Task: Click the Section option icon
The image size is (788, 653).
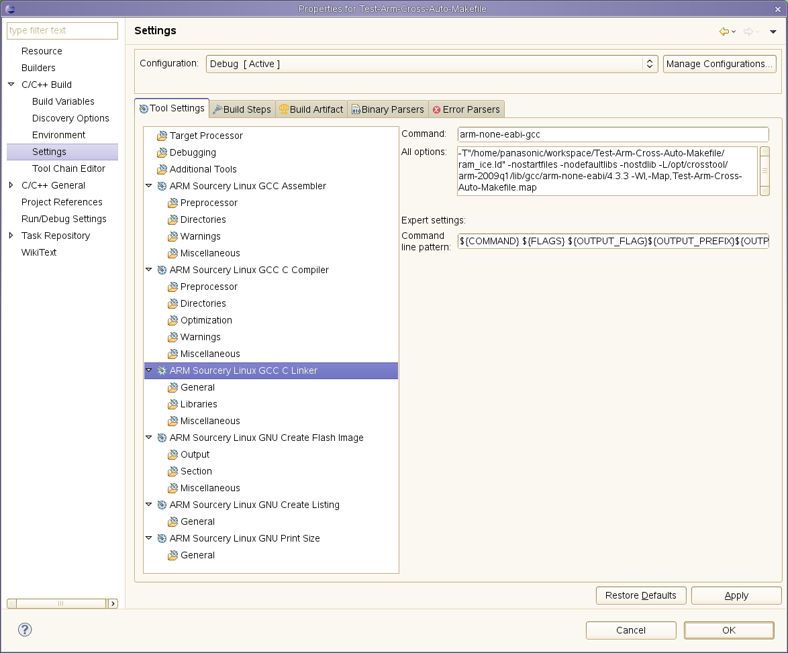Action: coord(173,471)
